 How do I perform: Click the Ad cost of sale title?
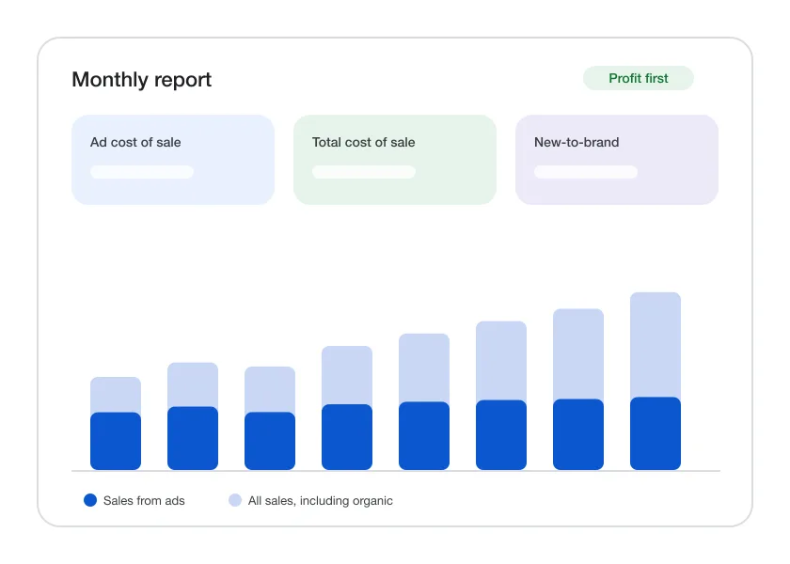pos(135,142)
